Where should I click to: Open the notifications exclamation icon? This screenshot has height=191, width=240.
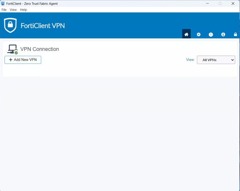point(211,35)
